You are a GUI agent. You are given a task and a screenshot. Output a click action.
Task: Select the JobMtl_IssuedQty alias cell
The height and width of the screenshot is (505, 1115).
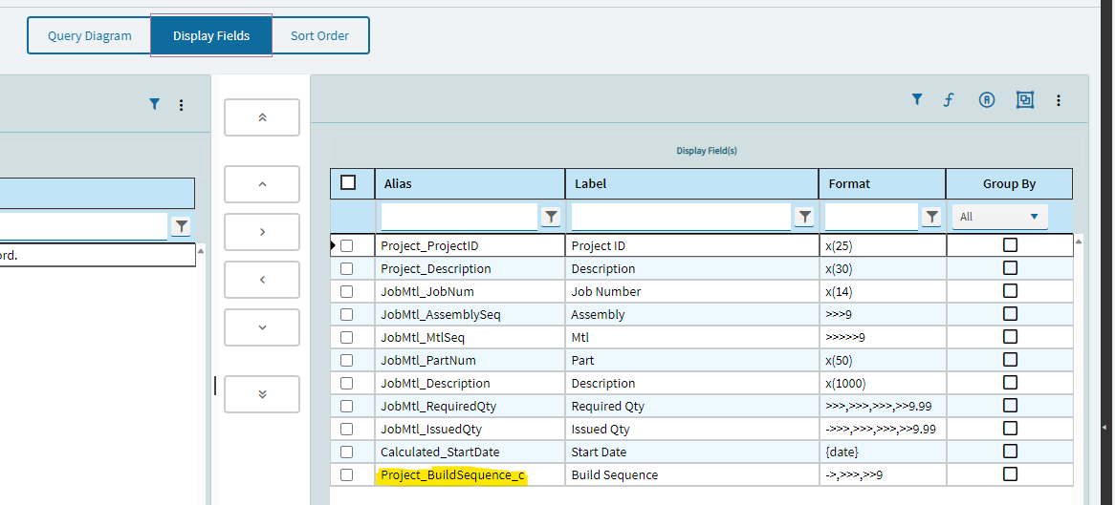470,429
